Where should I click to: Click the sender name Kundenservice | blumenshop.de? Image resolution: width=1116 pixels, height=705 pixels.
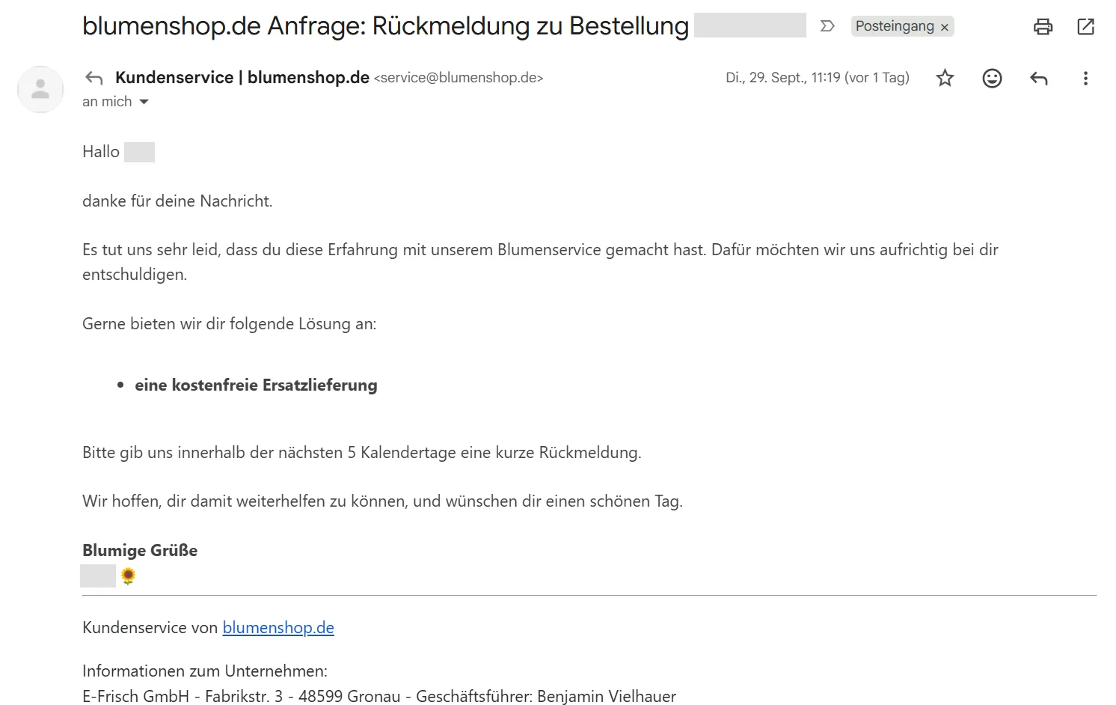click(x=242, y=77)
